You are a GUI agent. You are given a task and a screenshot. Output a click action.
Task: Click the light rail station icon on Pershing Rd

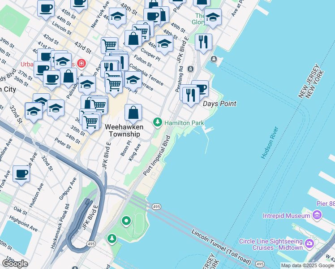coord(190,69)
